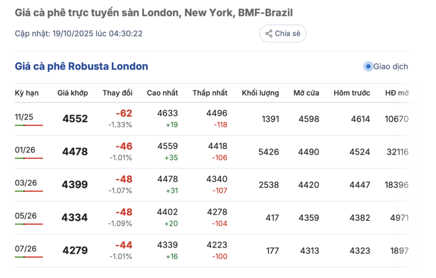Viewport: 436px width, 278px height.
Task: Click the Thấp nhất column header
Action: tap(210, 93)
